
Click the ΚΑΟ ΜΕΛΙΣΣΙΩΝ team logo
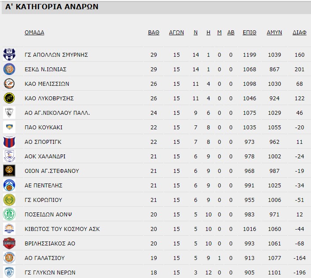coord(9,84)
